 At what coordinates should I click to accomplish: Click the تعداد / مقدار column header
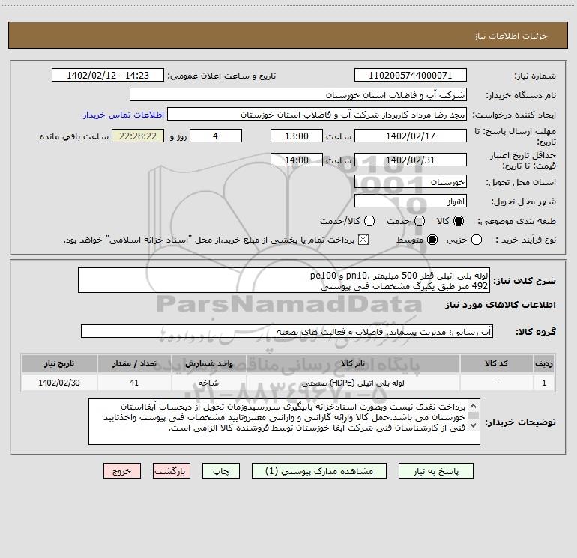point(134,364)
